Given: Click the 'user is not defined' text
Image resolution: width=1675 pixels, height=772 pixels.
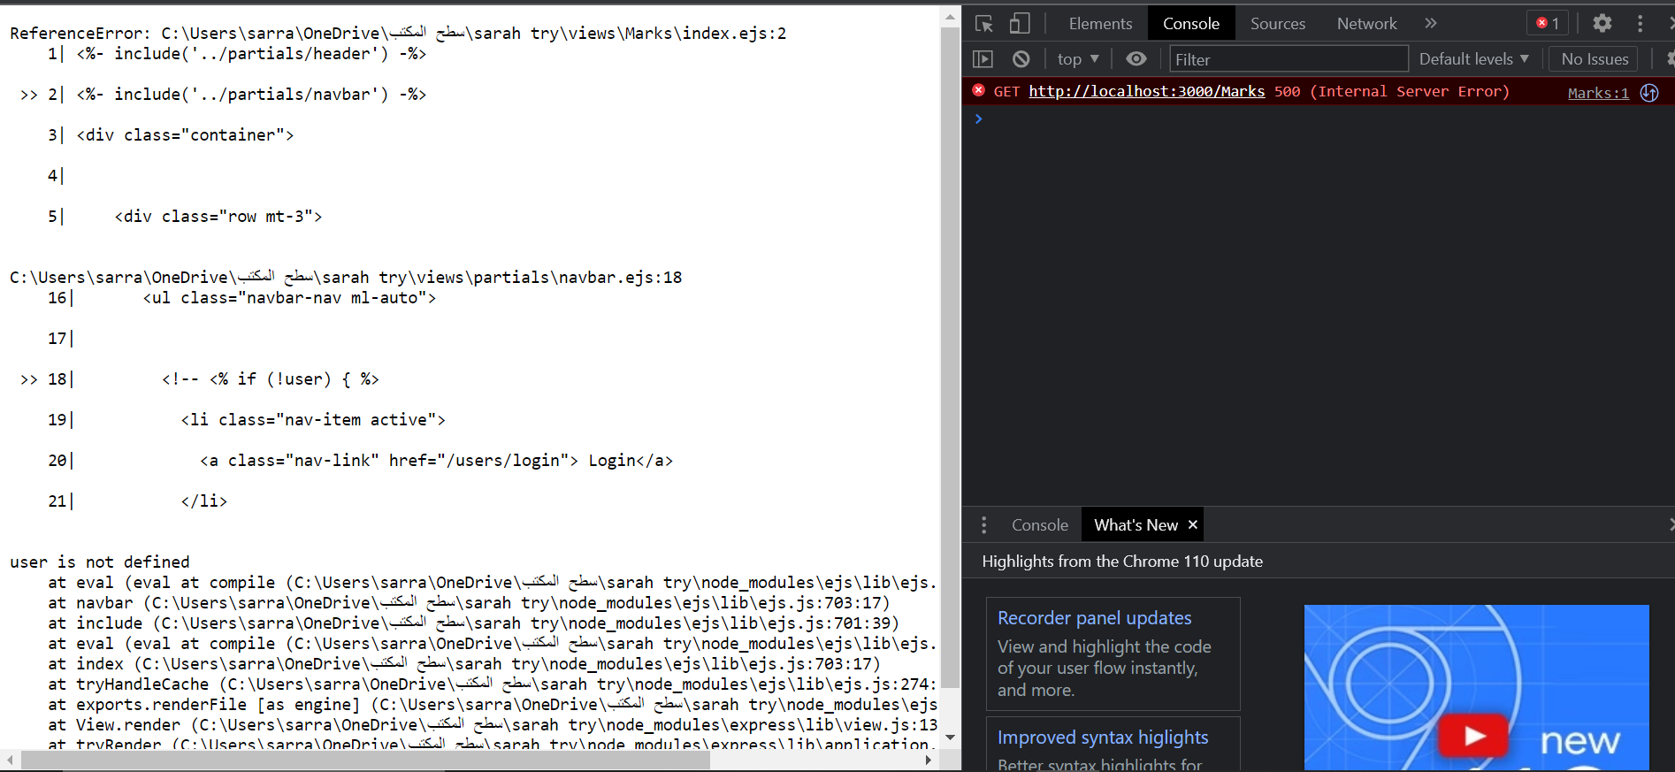Looking at the screenshot, I should point(100,562).
